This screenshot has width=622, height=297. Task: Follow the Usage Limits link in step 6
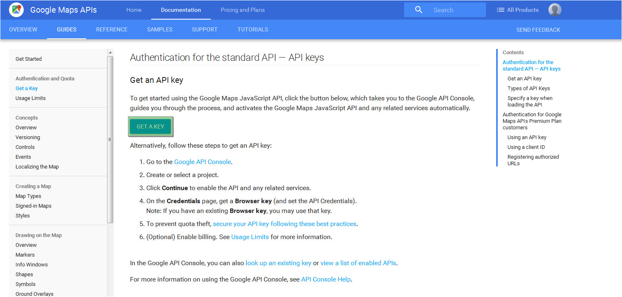[250, 237]
